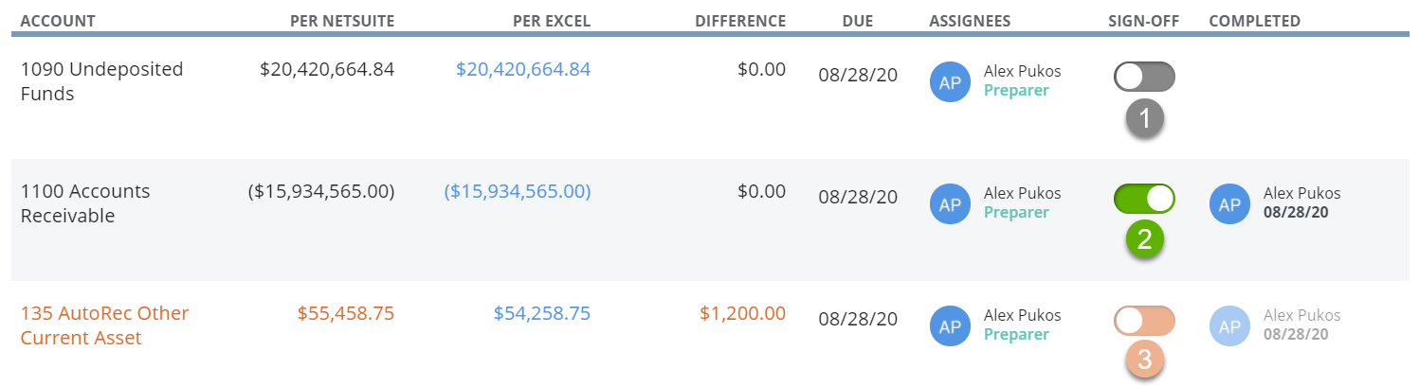The image size is (1419, 386).
Task: Select the 1100 Accounts Receivable account name
Action: tap(85, 203)
